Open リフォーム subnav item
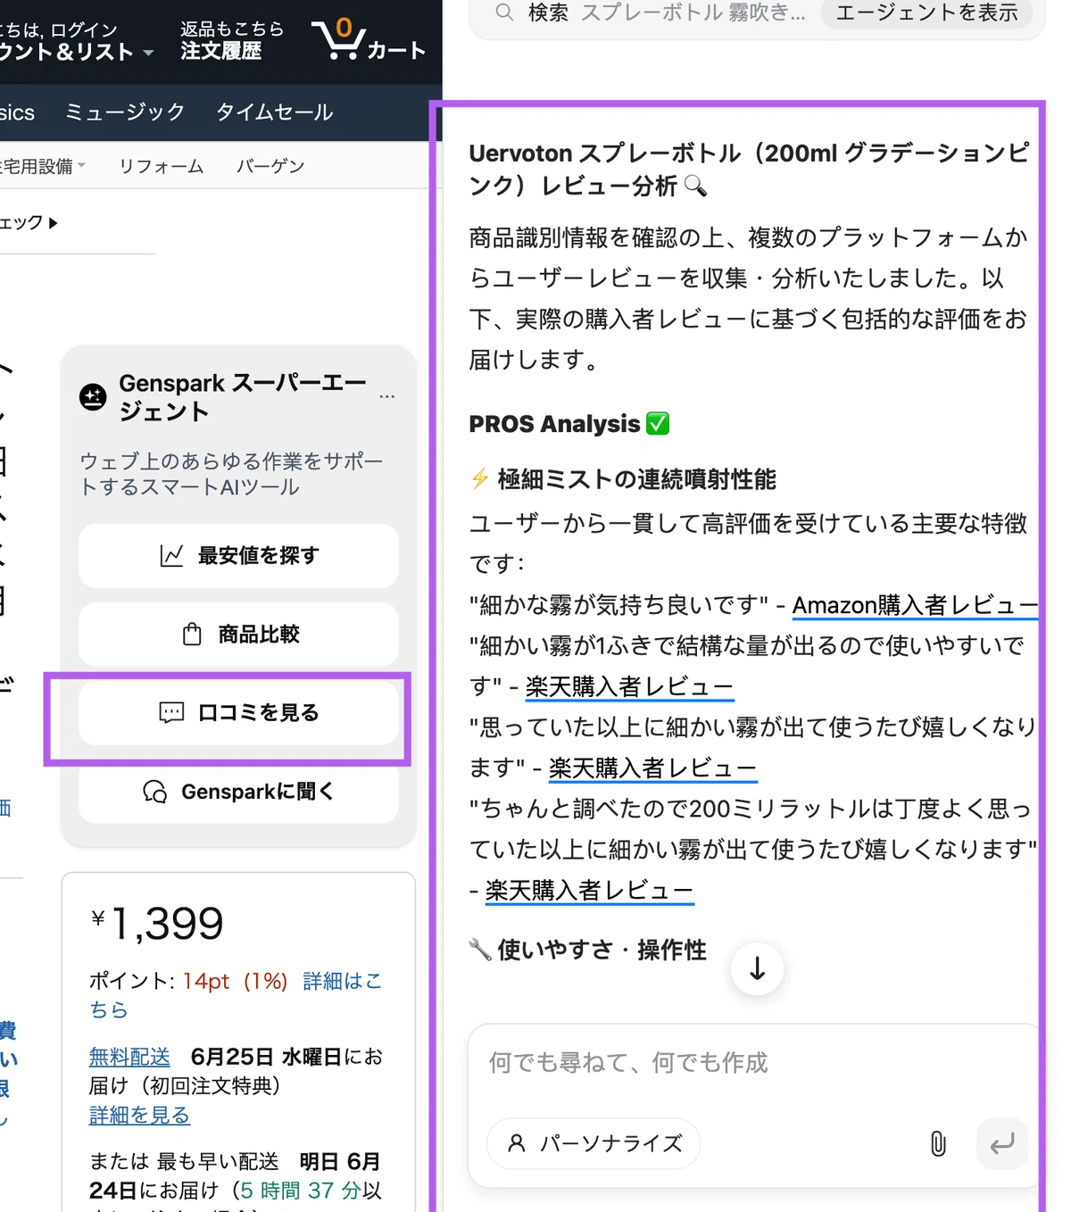1071x1212 pixels. [x=162, y=166]
